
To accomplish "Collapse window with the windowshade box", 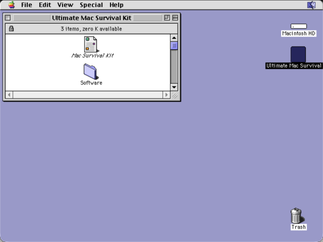I will pos(175,18).
